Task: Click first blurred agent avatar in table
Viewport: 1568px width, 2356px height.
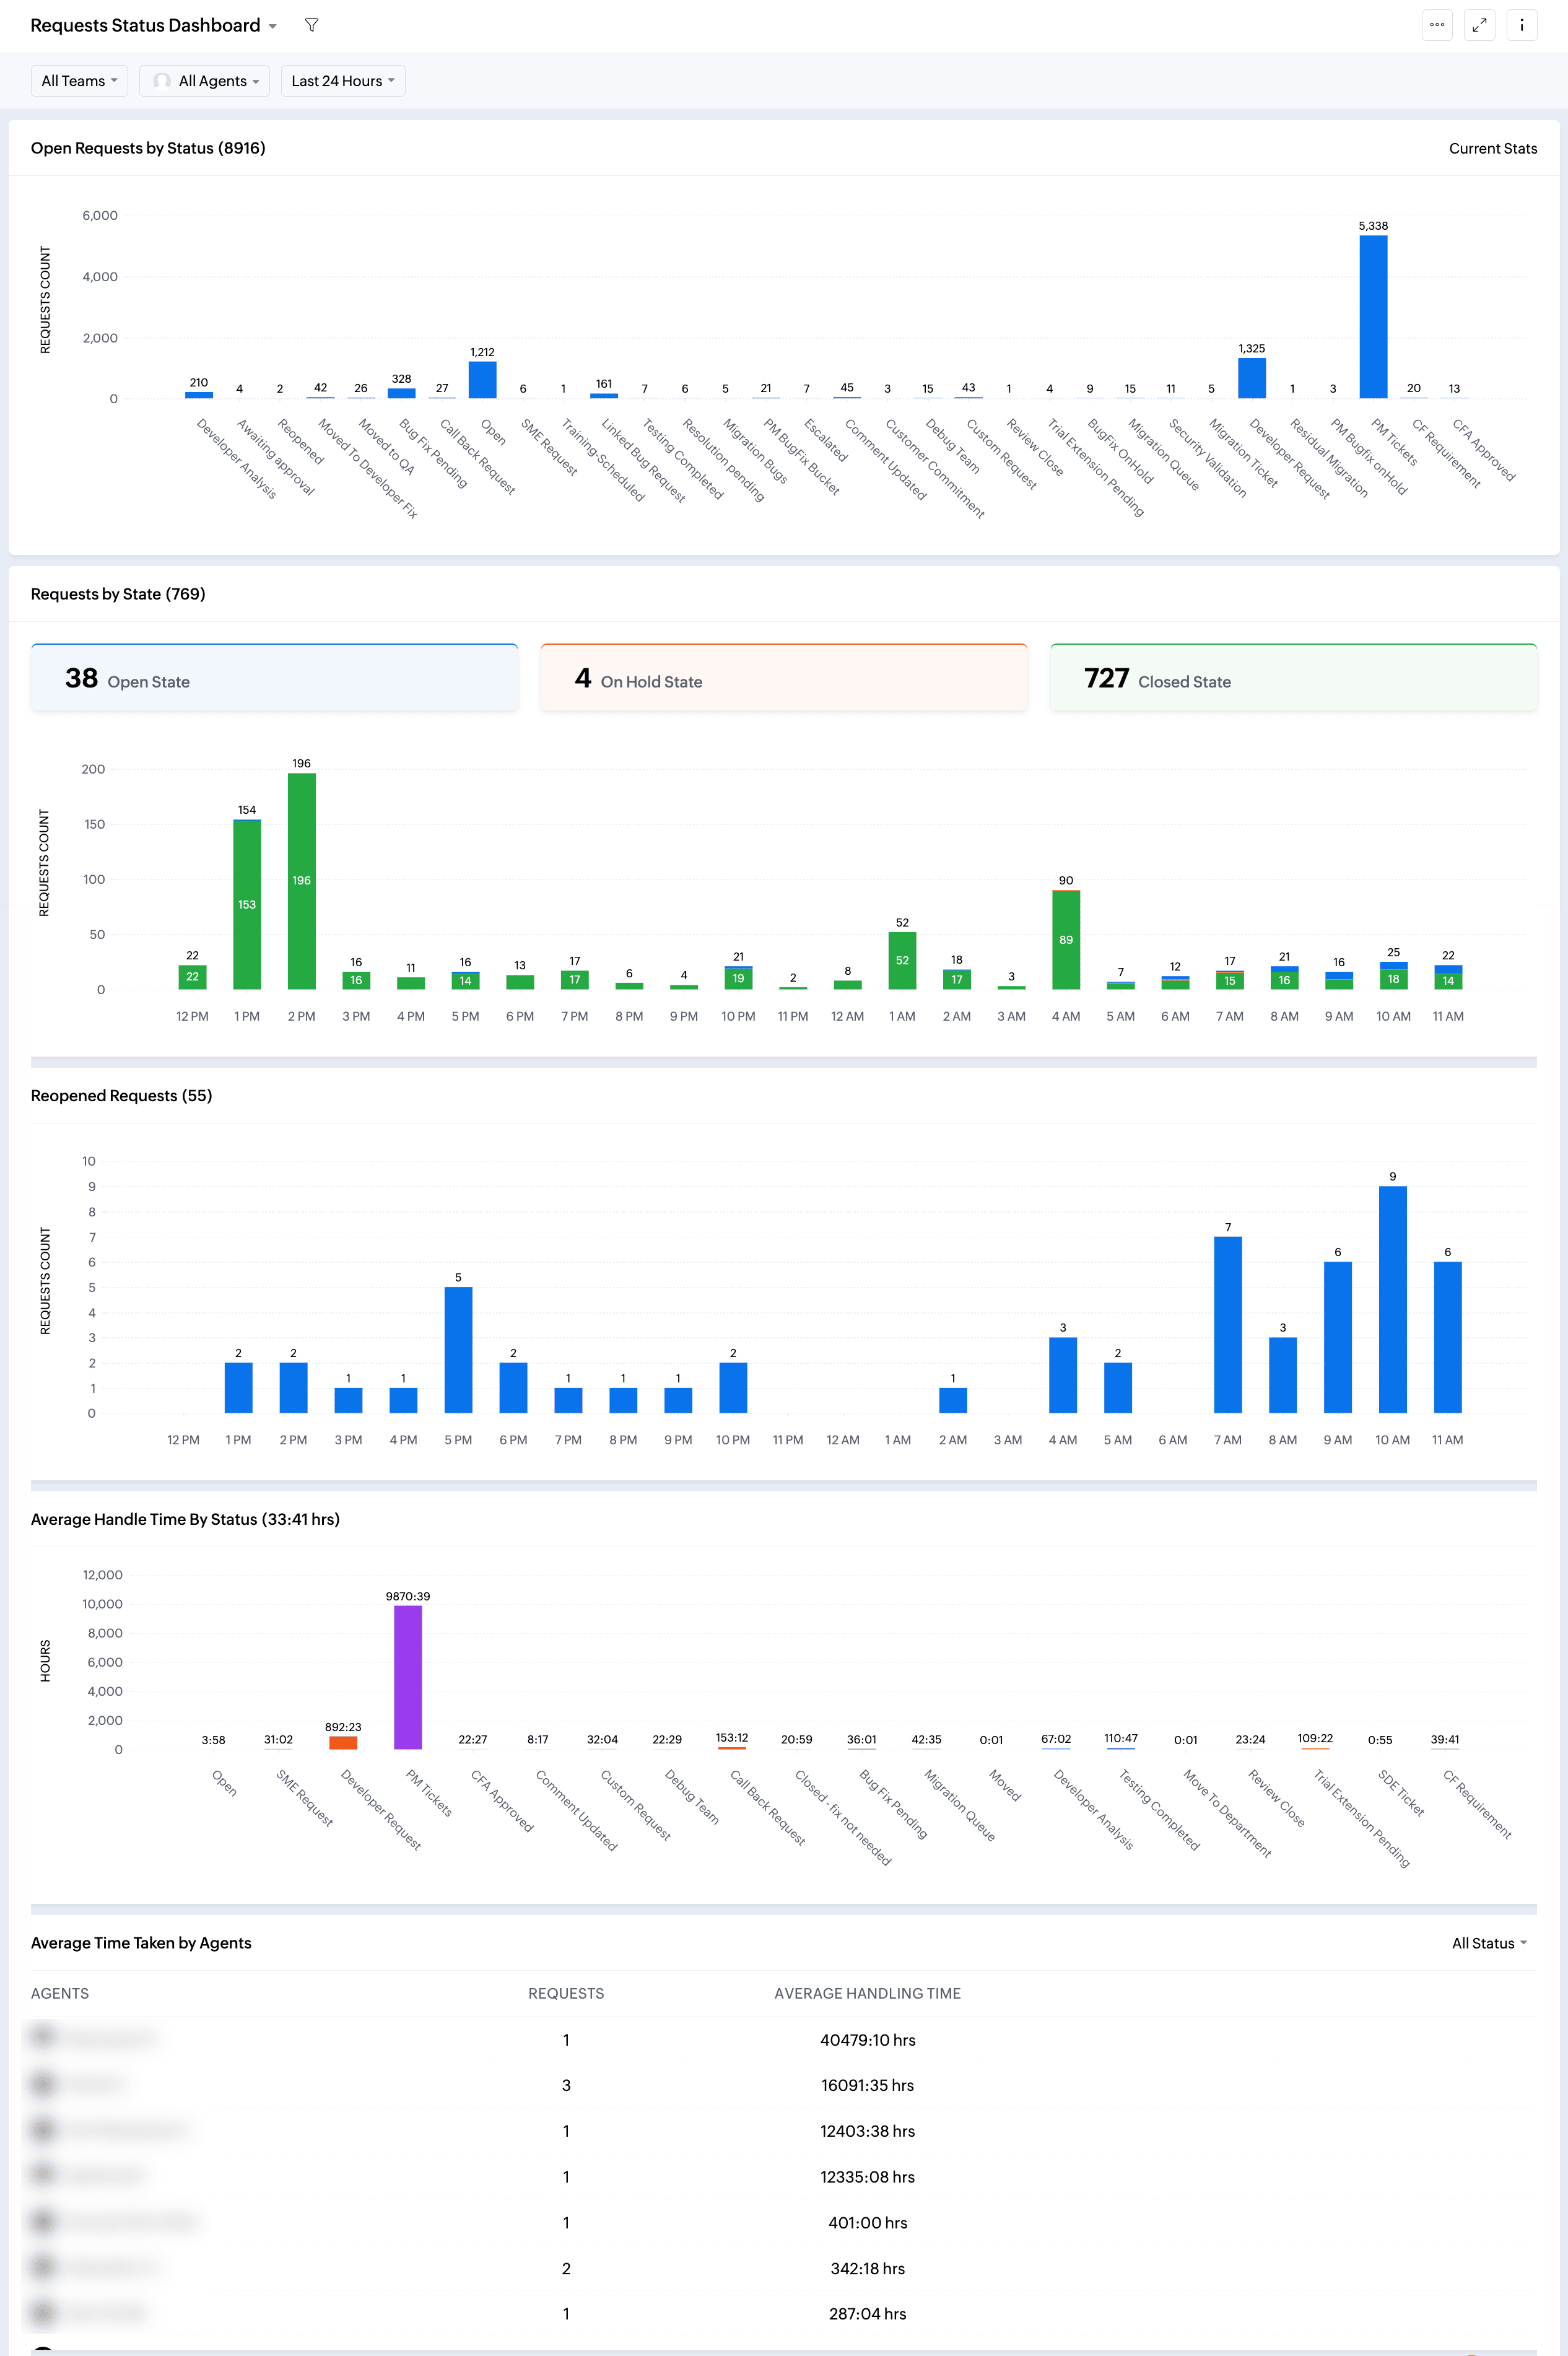Action: coord(42,2036)
